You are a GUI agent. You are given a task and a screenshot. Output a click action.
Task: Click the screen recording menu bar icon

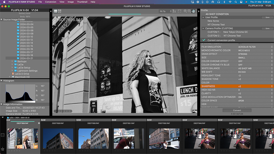(x=207, y=2)
